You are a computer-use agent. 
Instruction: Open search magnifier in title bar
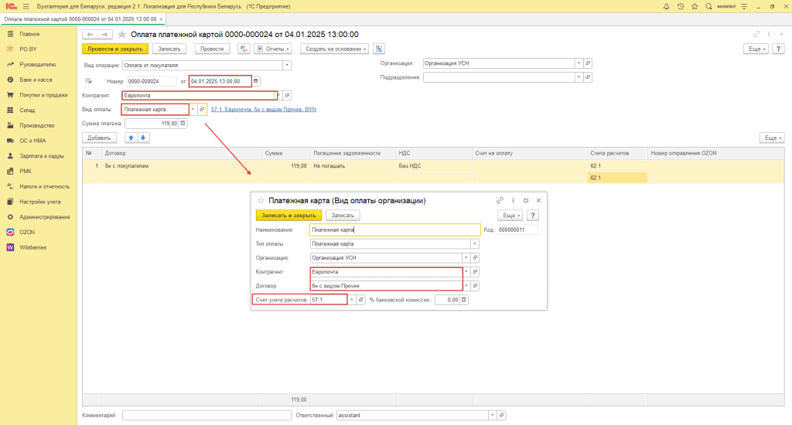pyautogui.click(x=708, y=6)
